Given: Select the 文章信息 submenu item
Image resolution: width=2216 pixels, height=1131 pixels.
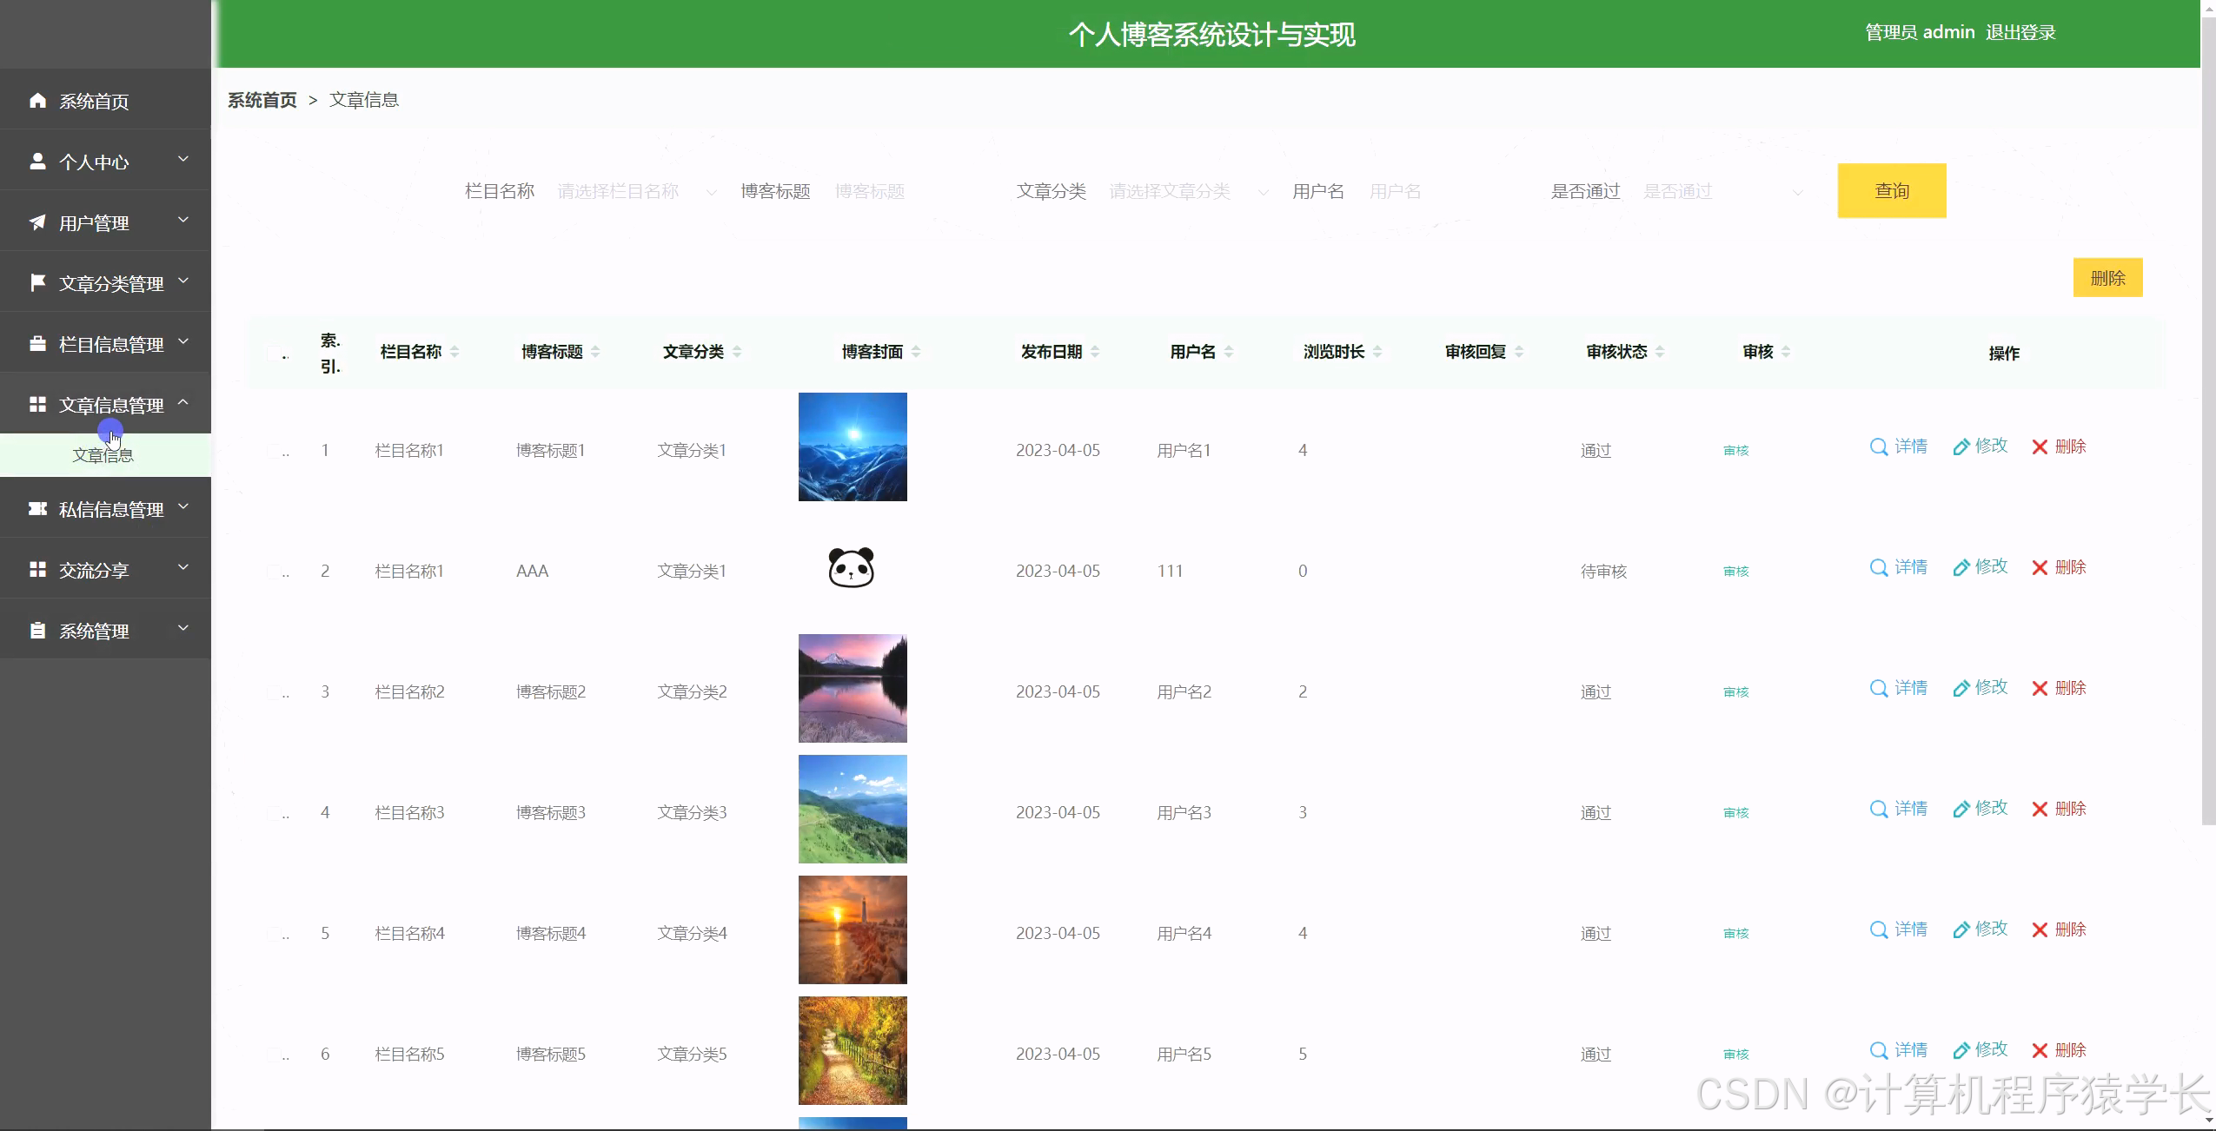Looking at the screenshot, I should tap(104, 453).
